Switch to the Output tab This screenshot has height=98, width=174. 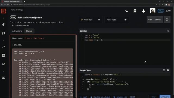click(29, 31)
